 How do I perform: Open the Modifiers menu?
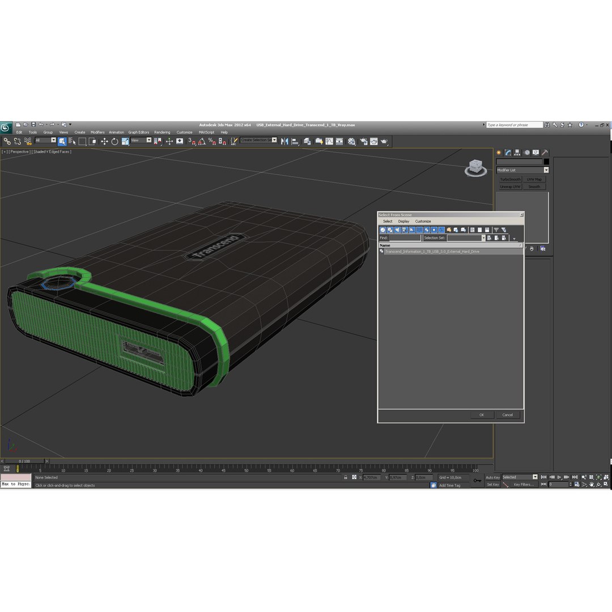coord(97,132)
